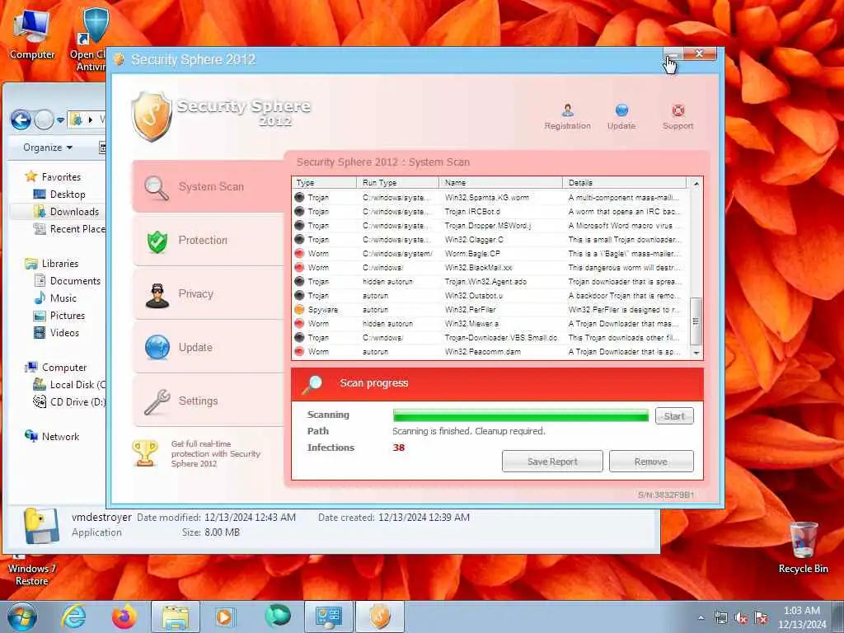This screenshot has height=633, width=844.
Task: Open the Update section in sidebar
Action: pos(208,347)
